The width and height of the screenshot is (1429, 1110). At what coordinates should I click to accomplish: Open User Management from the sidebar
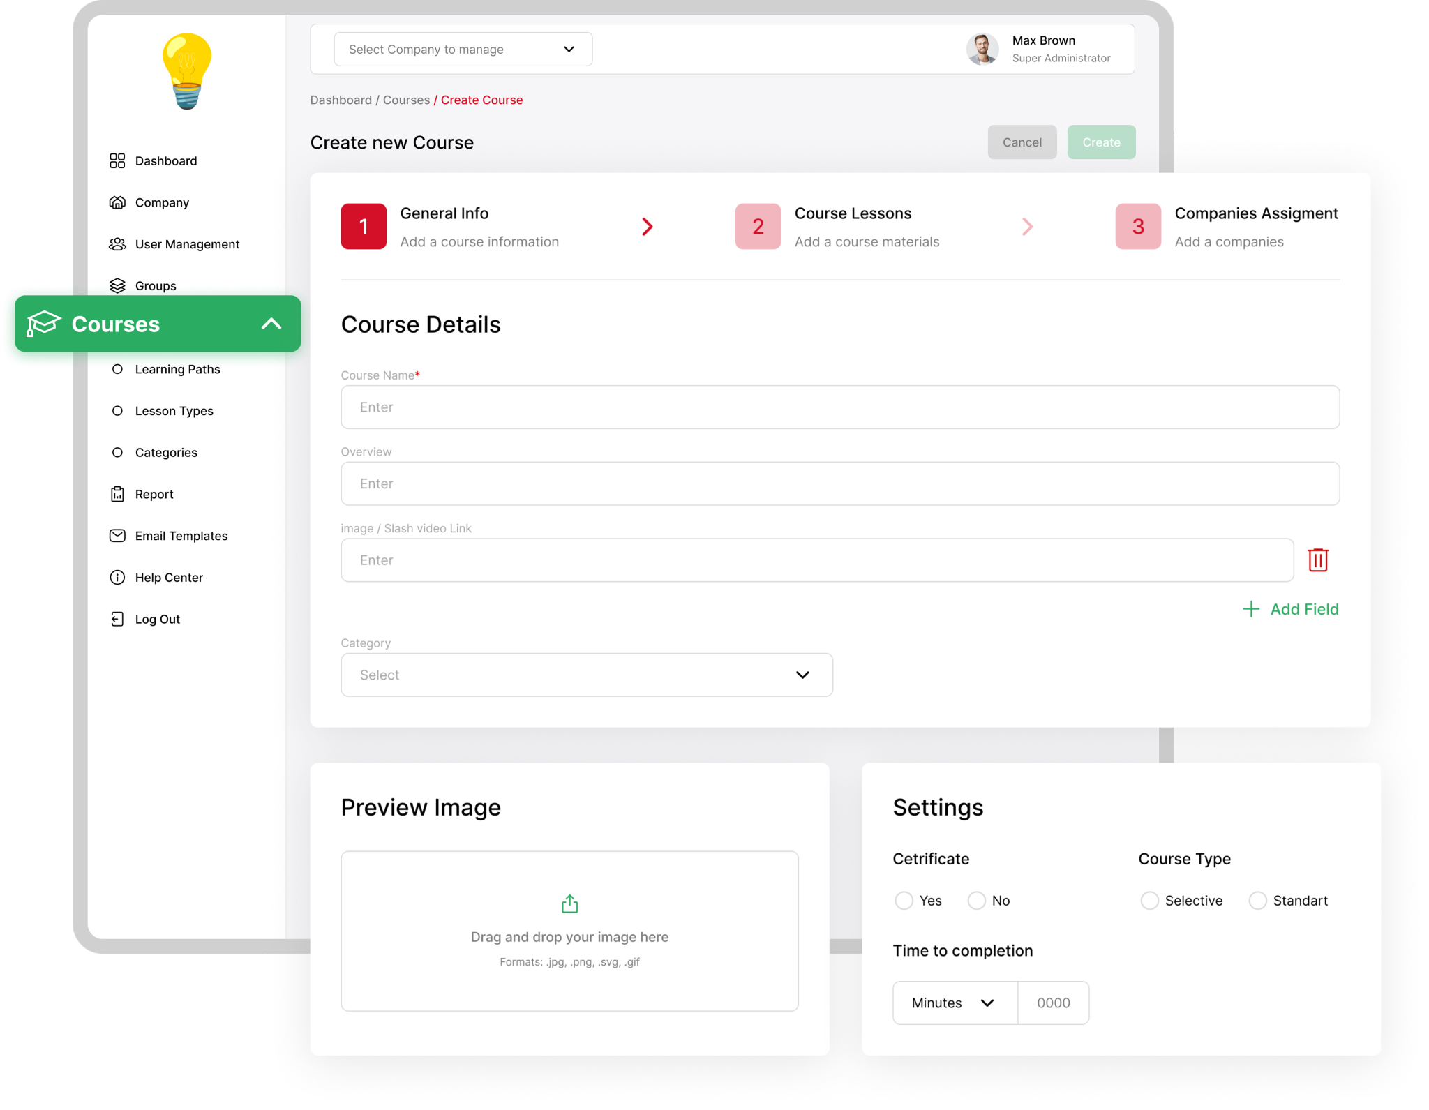click(187, 243)
